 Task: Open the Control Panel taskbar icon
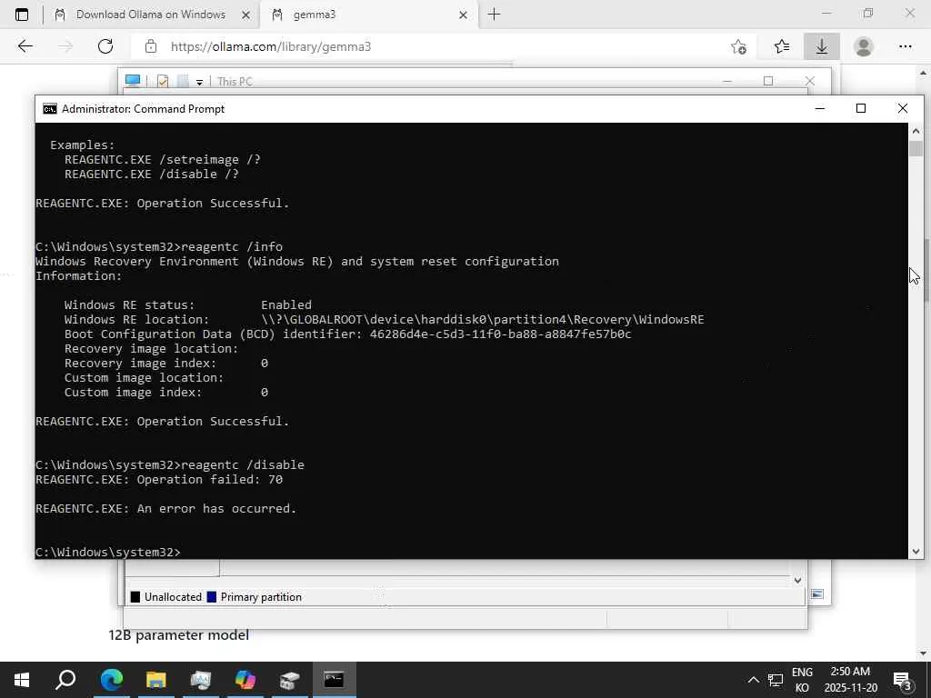point(201,680)
